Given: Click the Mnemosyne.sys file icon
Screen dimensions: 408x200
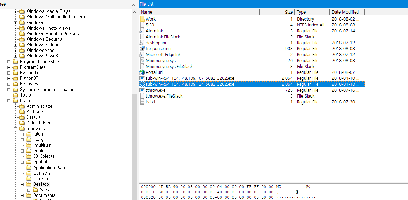Looking at the screenshot, I should tap(142, 60).
